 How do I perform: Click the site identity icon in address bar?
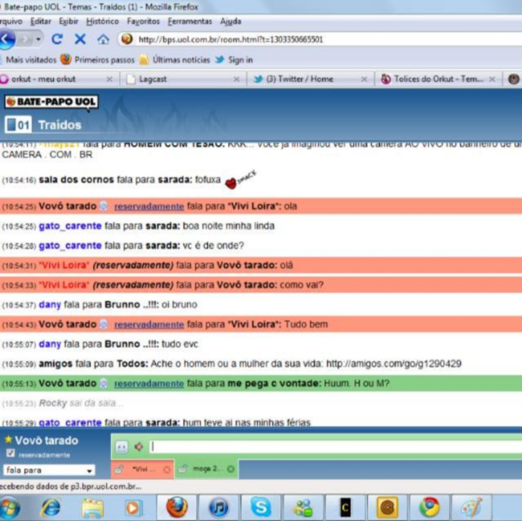pyautogui.click(x=127, y=39)
